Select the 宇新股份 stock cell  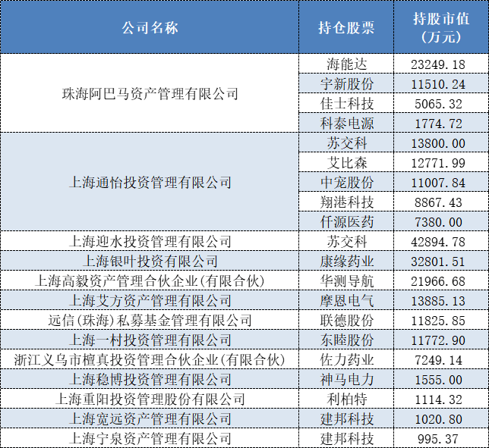point(346,83)
